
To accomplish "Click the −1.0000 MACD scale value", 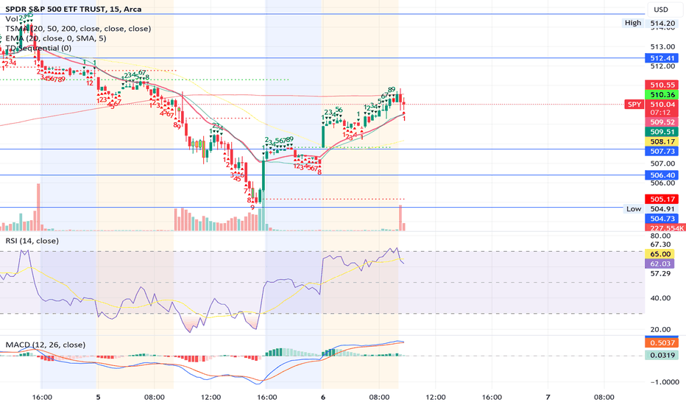I will coord(665,381).
